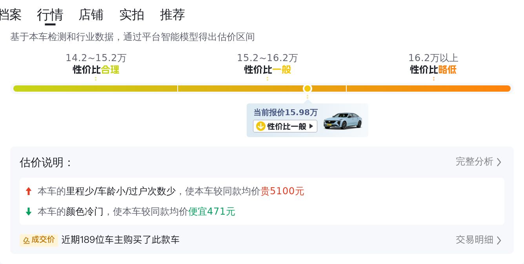The height and width of the screenshot is (264, 524).
Task: Click the 性价比合理 label
Action: (96, 70)
